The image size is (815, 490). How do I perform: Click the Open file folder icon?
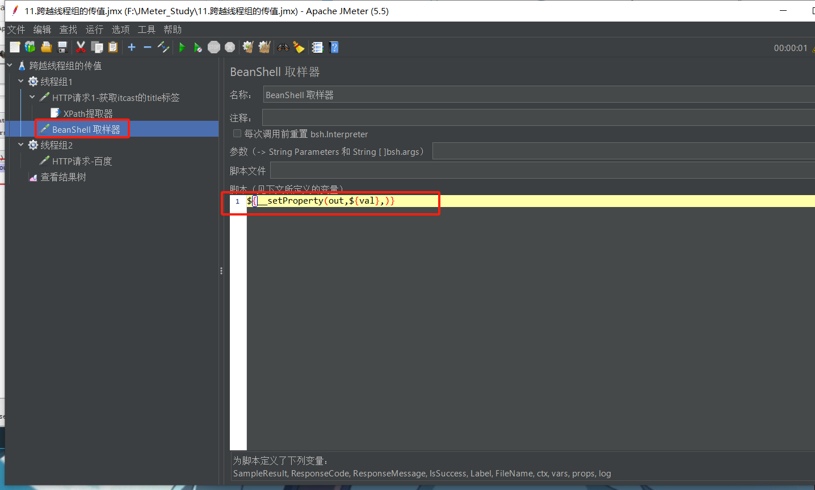click(x=46, y=47)
